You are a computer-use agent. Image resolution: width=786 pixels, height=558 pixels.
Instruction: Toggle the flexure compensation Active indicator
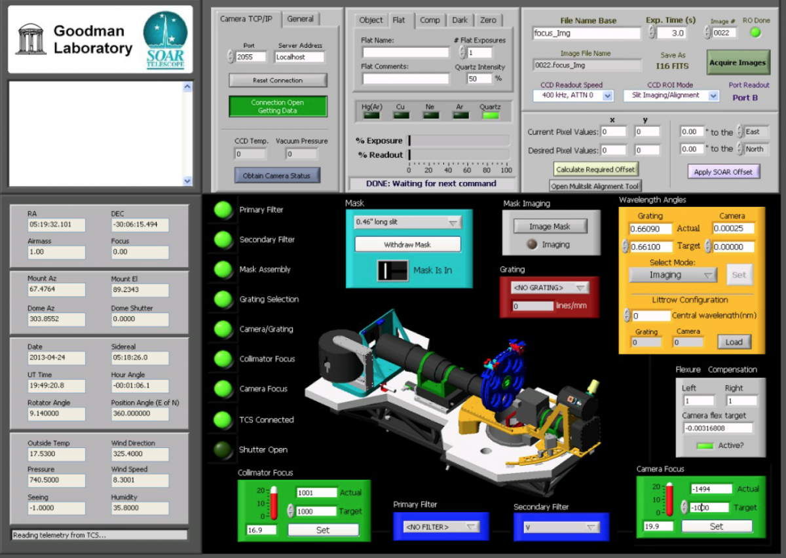coord(705,445)
